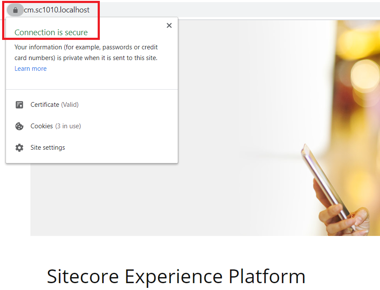
Task: Click the Sitecore Experience Platform heading
Action: (x=176, y=276)
